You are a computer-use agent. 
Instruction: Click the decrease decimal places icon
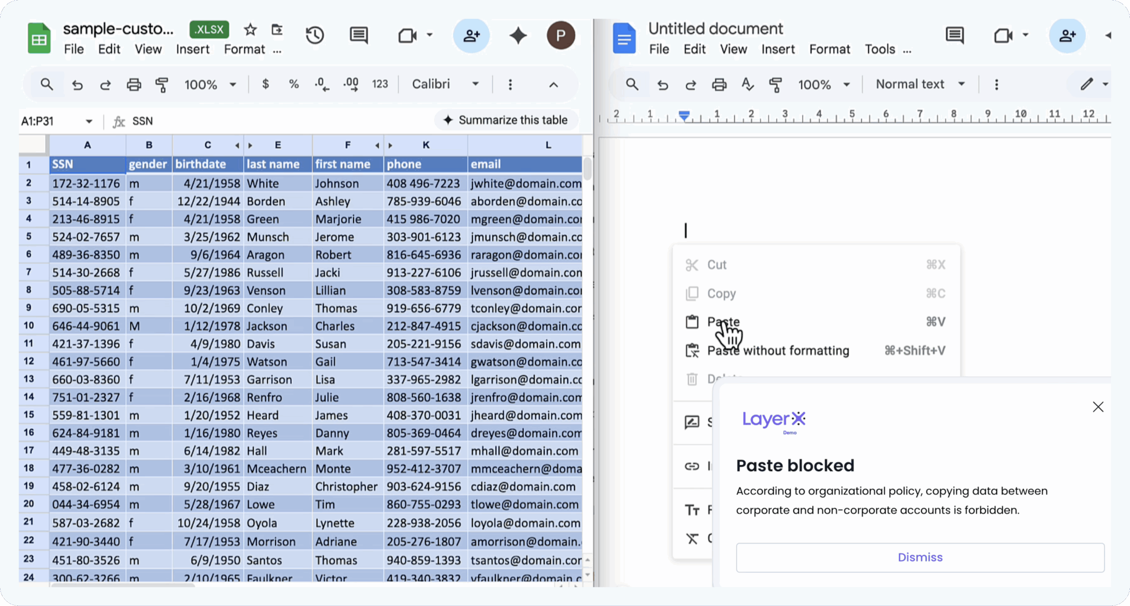[322, 84]
